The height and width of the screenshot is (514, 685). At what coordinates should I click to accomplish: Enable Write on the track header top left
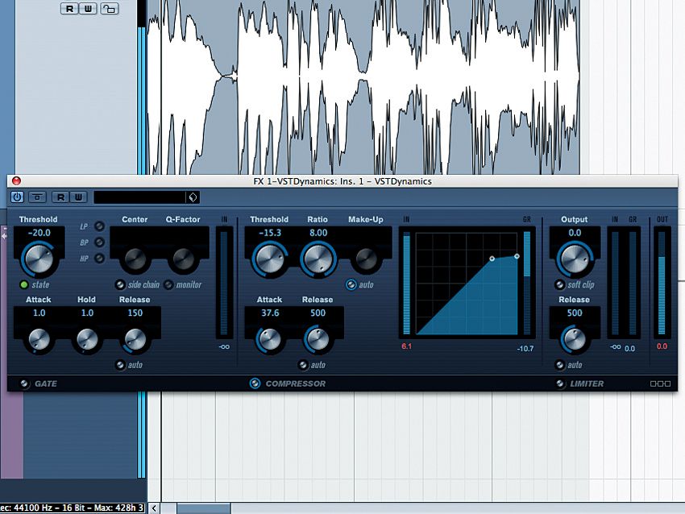tap(89, 10)
